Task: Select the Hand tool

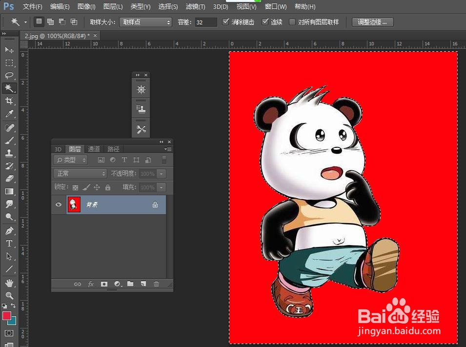Action: point(9,283)
